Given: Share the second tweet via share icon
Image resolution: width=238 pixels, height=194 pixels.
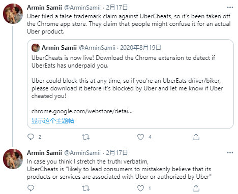Looking at the screenshot, I should (x=196, y=188).
